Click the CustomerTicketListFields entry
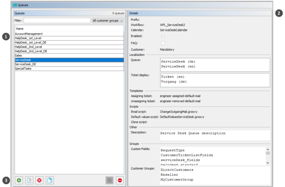 187,155
